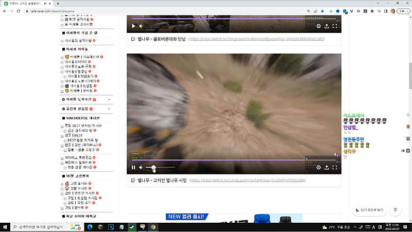Open a new browser tab

pyautogui.click(x=58, y=4)
